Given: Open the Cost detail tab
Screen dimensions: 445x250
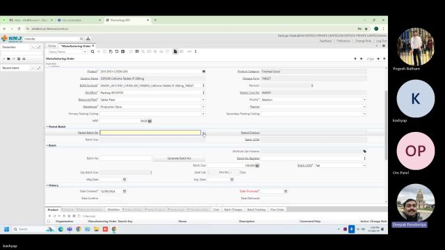Looking at the screenshot, I should click(216, 210).
